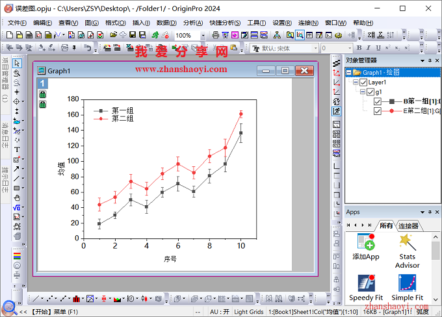Open the Apps panel options arrow
Screen dimensions: 442x317
pos(422,212)
